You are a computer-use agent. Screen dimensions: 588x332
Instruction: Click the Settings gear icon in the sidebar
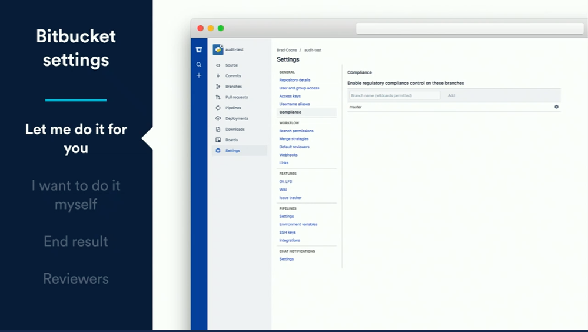click(x=218, y=151)
